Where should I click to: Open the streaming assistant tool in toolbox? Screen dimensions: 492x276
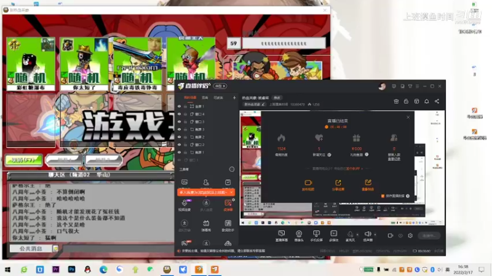228,226
